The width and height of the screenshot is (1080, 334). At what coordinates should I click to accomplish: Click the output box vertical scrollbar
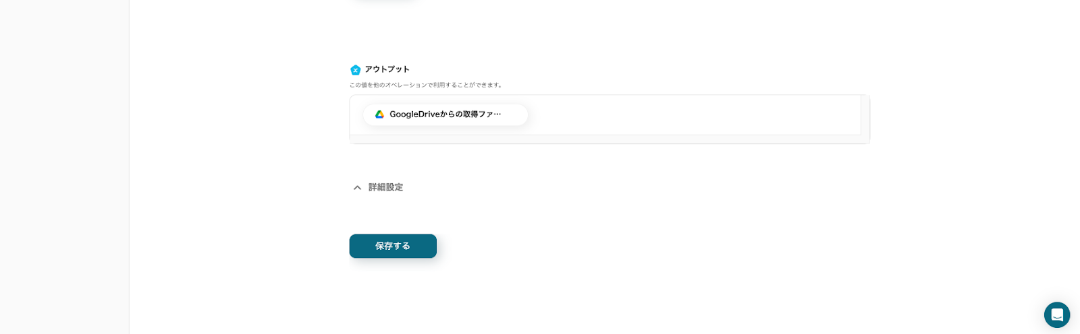tap(865, 115)
